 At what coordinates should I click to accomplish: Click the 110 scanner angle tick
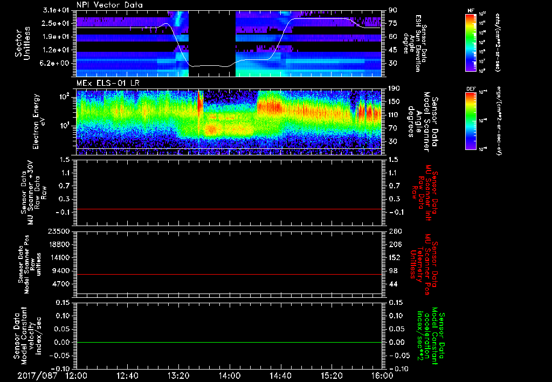tap(394, 115)
